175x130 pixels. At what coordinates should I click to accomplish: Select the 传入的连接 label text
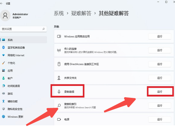pyautogui.click(x=70, y=49)
